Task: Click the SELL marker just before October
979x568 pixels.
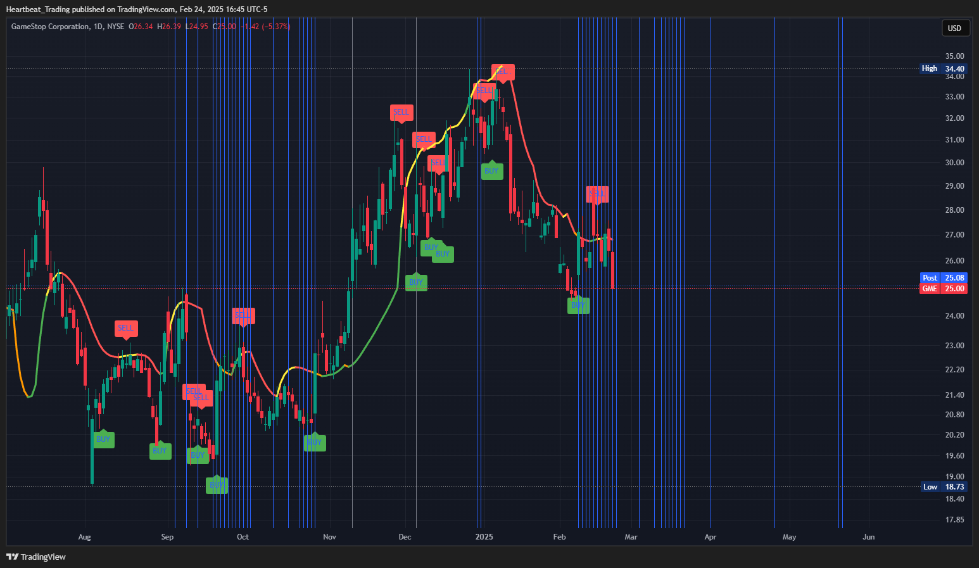Action: pos(243,315)
